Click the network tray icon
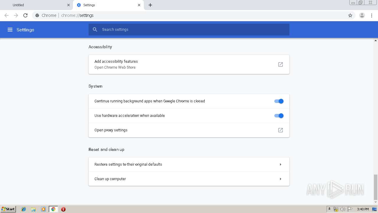This screenshot has height=213, width=378. (336, 209)
